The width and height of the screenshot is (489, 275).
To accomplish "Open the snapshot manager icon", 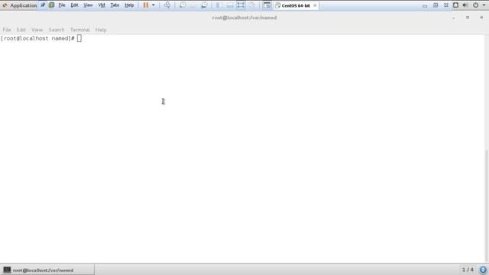I will tap(204, 5).
